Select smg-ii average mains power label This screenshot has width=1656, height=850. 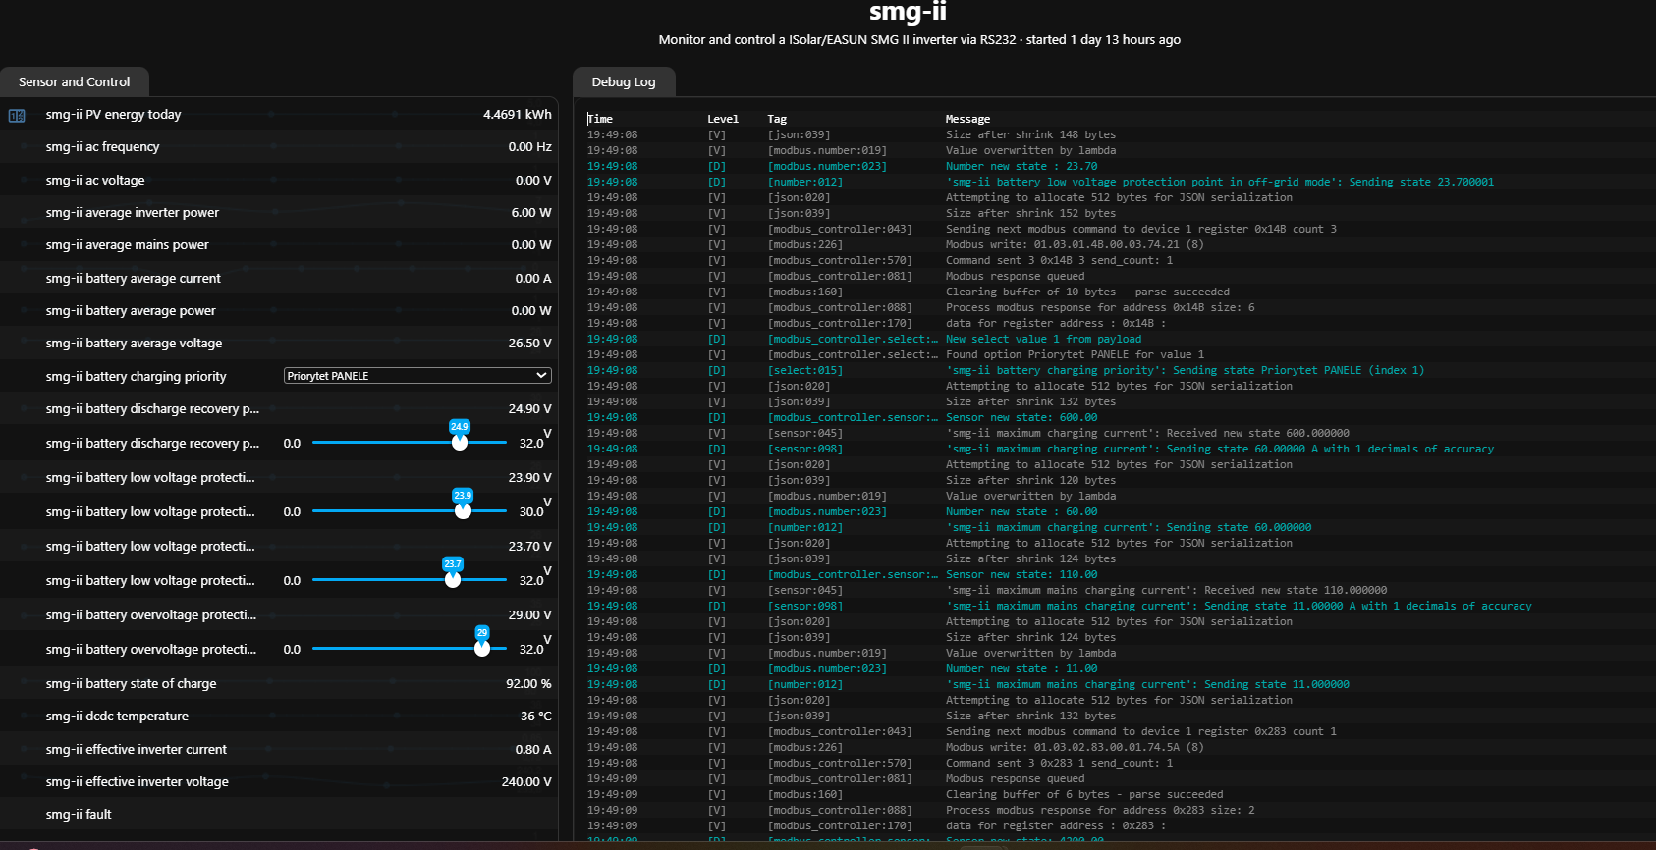pyautogui.click(x=128, y=245)
